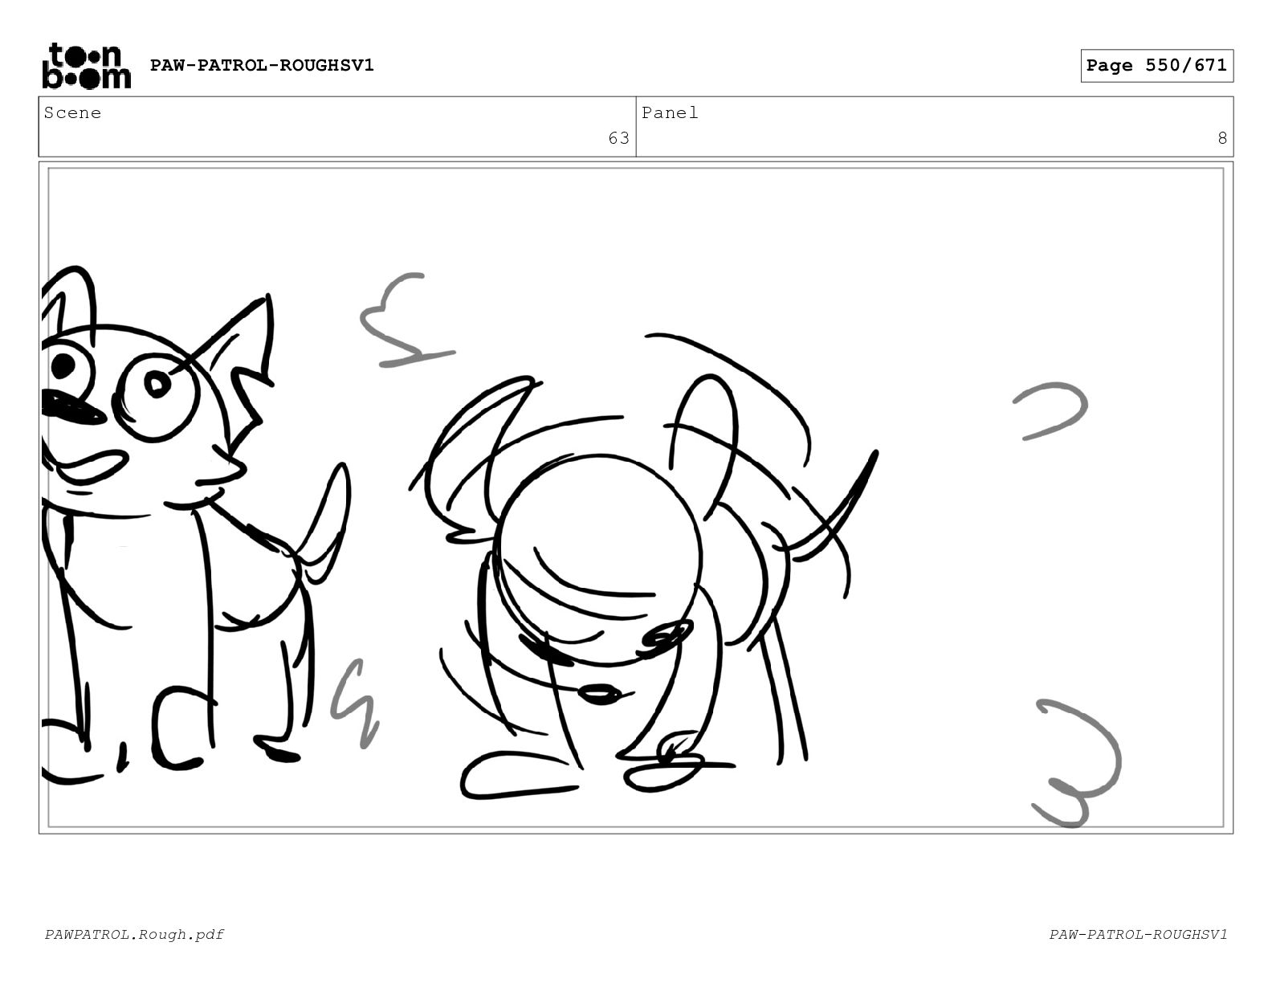The height and width of the screenshot is (983, 1272).
Task: Click the storyboard panel drawing
Action: (636, 497)
